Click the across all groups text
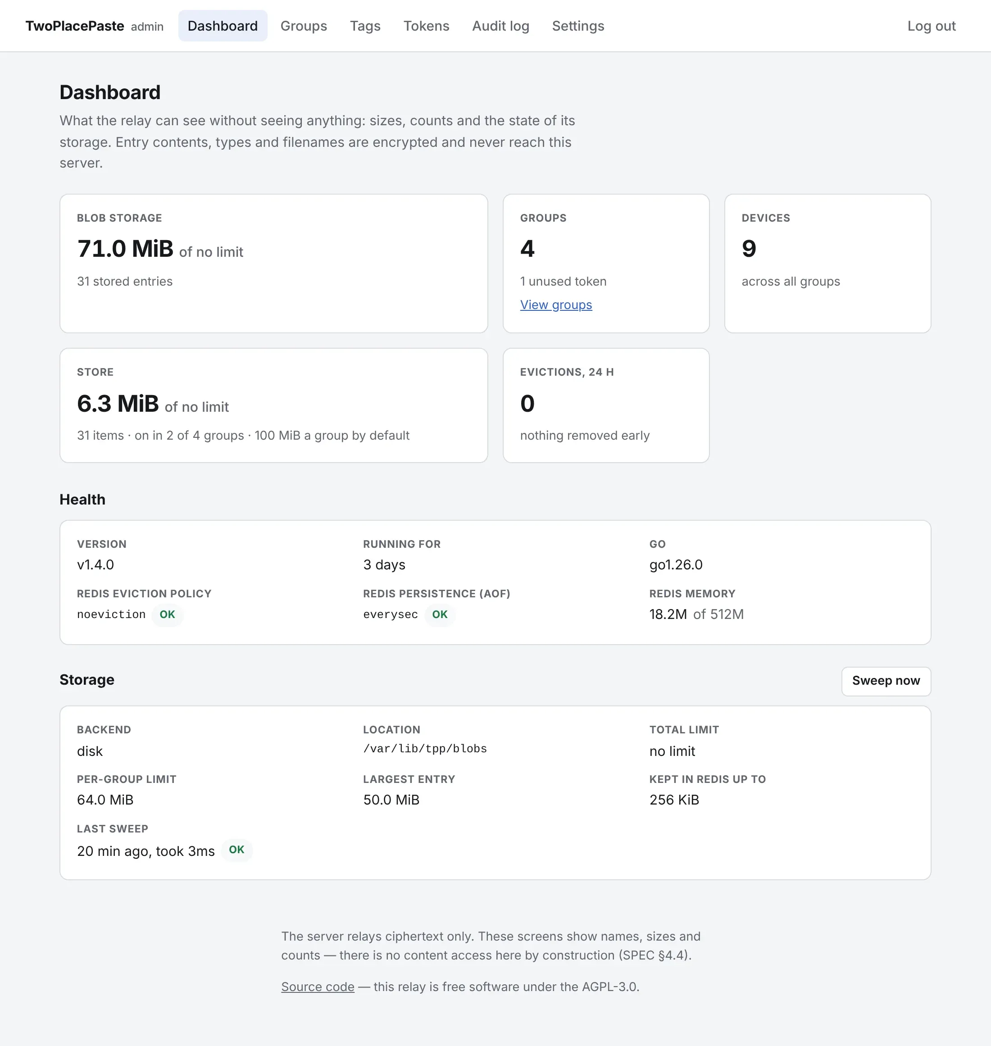This screenshot has width=991, height=1046. pos(790,281)
